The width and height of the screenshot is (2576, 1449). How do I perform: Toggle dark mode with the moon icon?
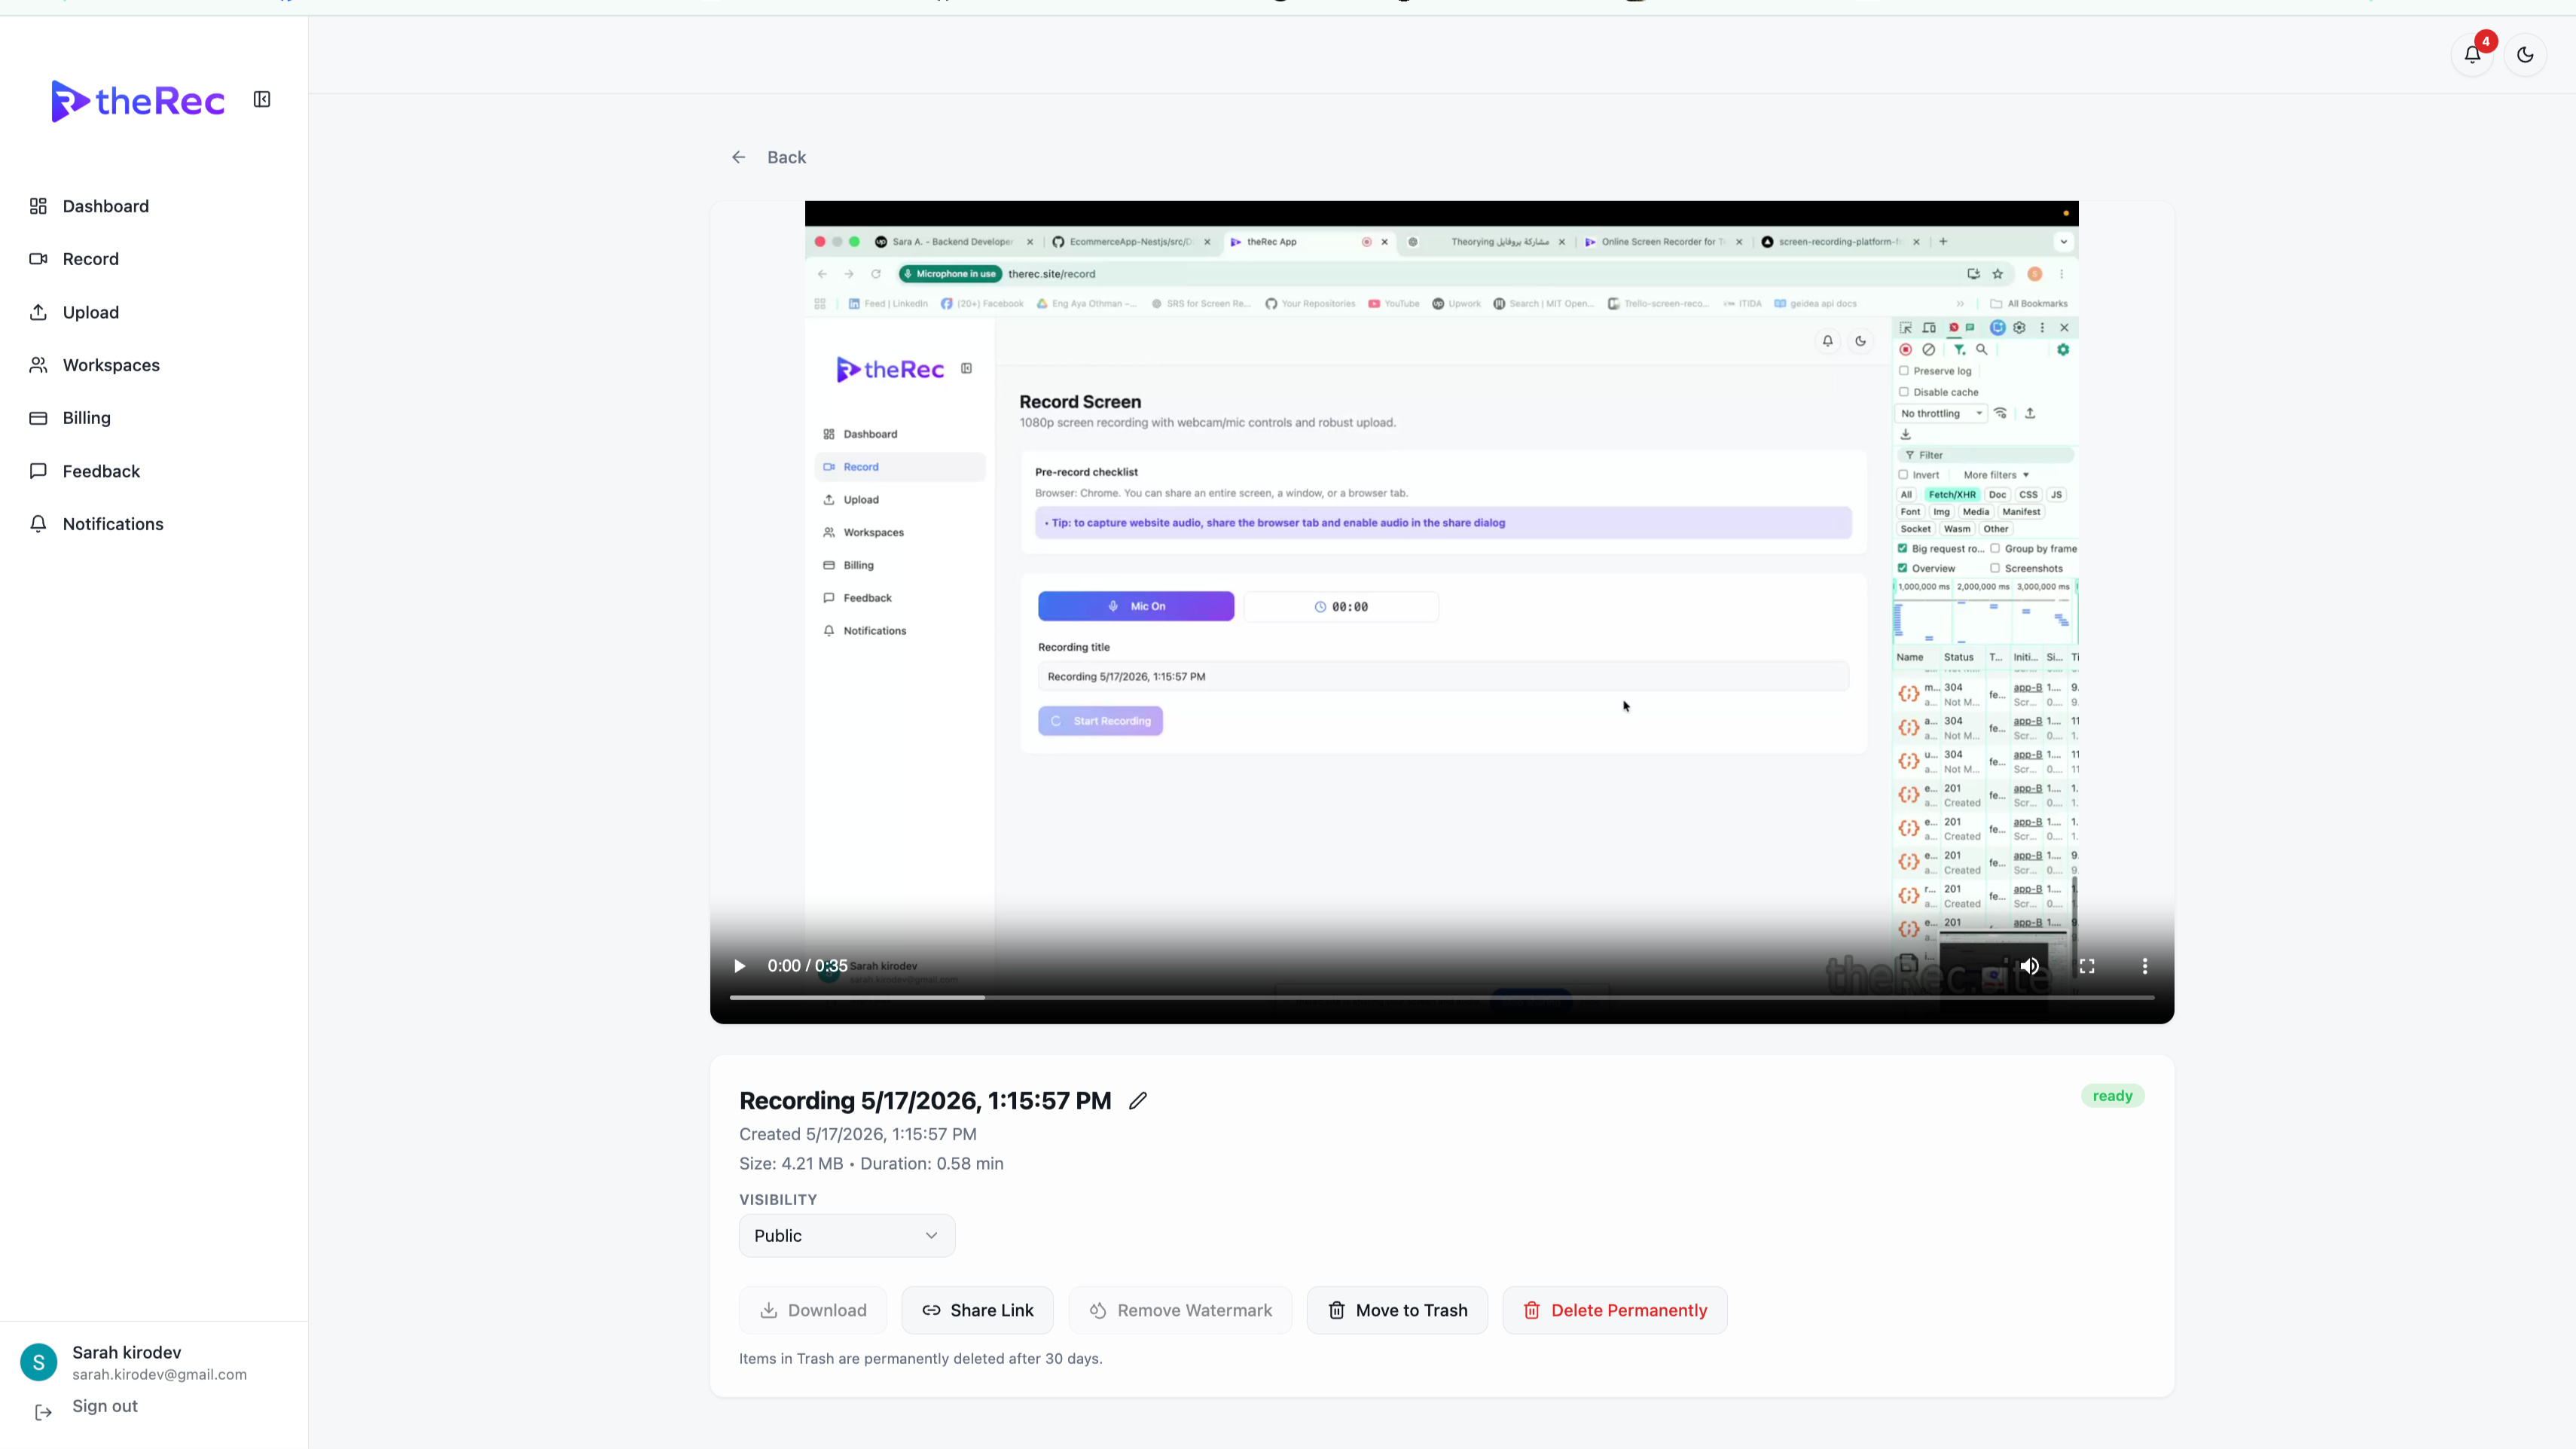2526,55
